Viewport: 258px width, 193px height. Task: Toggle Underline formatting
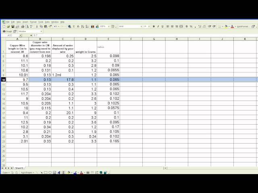[x=162, y=27]
